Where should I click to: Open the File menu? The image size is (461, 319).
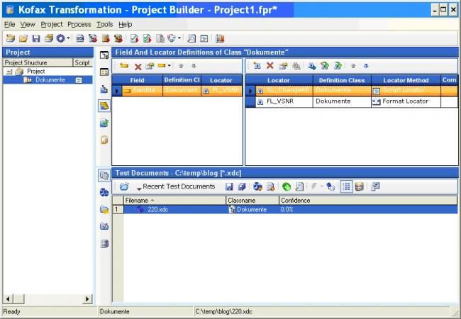click(x=10, y=24)
